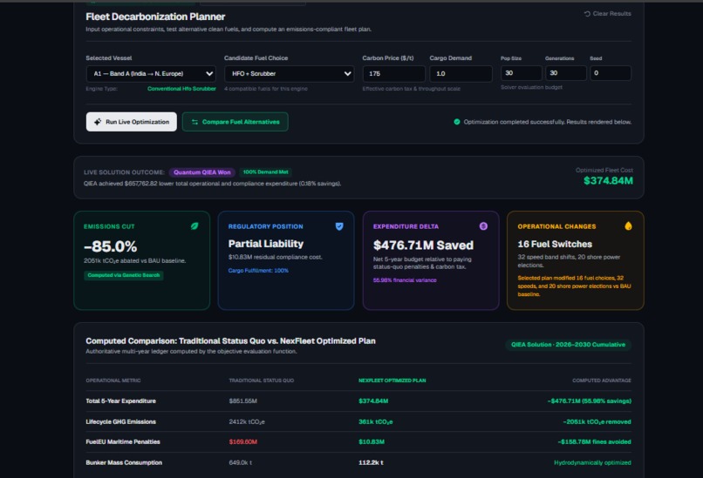The height and width of the screenshot is (478, 703).
Task: Click the $476.71M Saved heading
Action: 423,246
